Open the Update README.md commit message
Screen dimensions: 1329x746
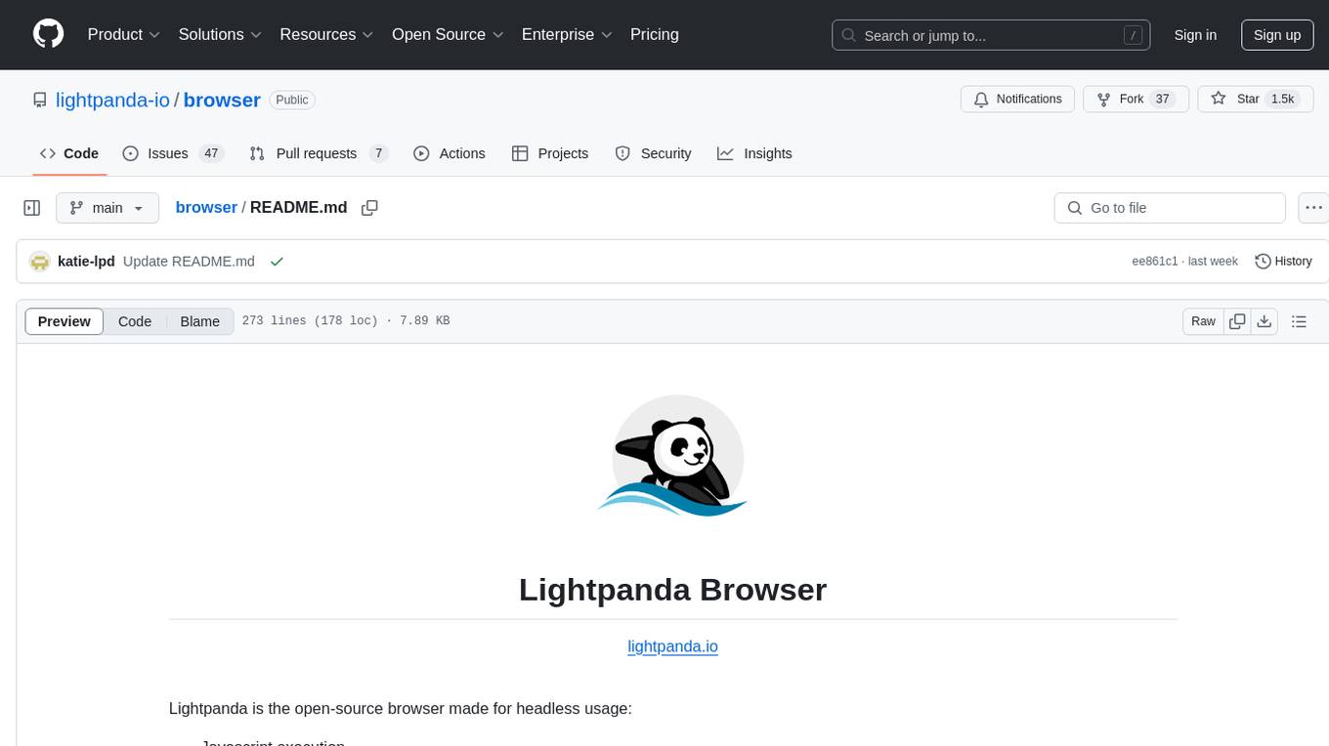[x=189, y=262]
